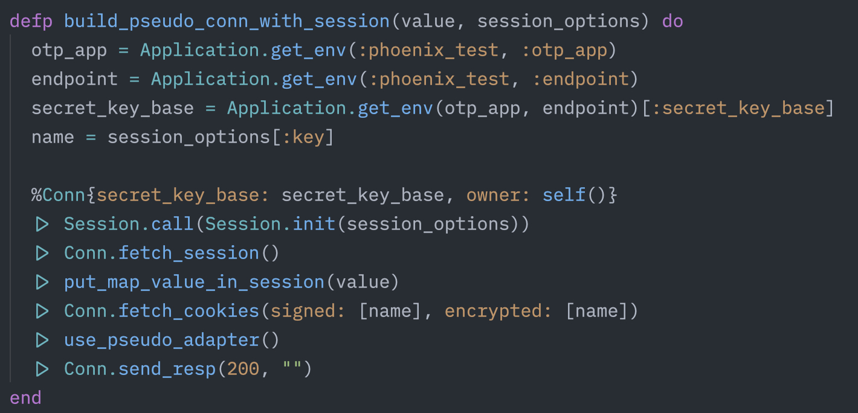Click the encrypted: keyword in fetch_cookies

coord(498,311)
